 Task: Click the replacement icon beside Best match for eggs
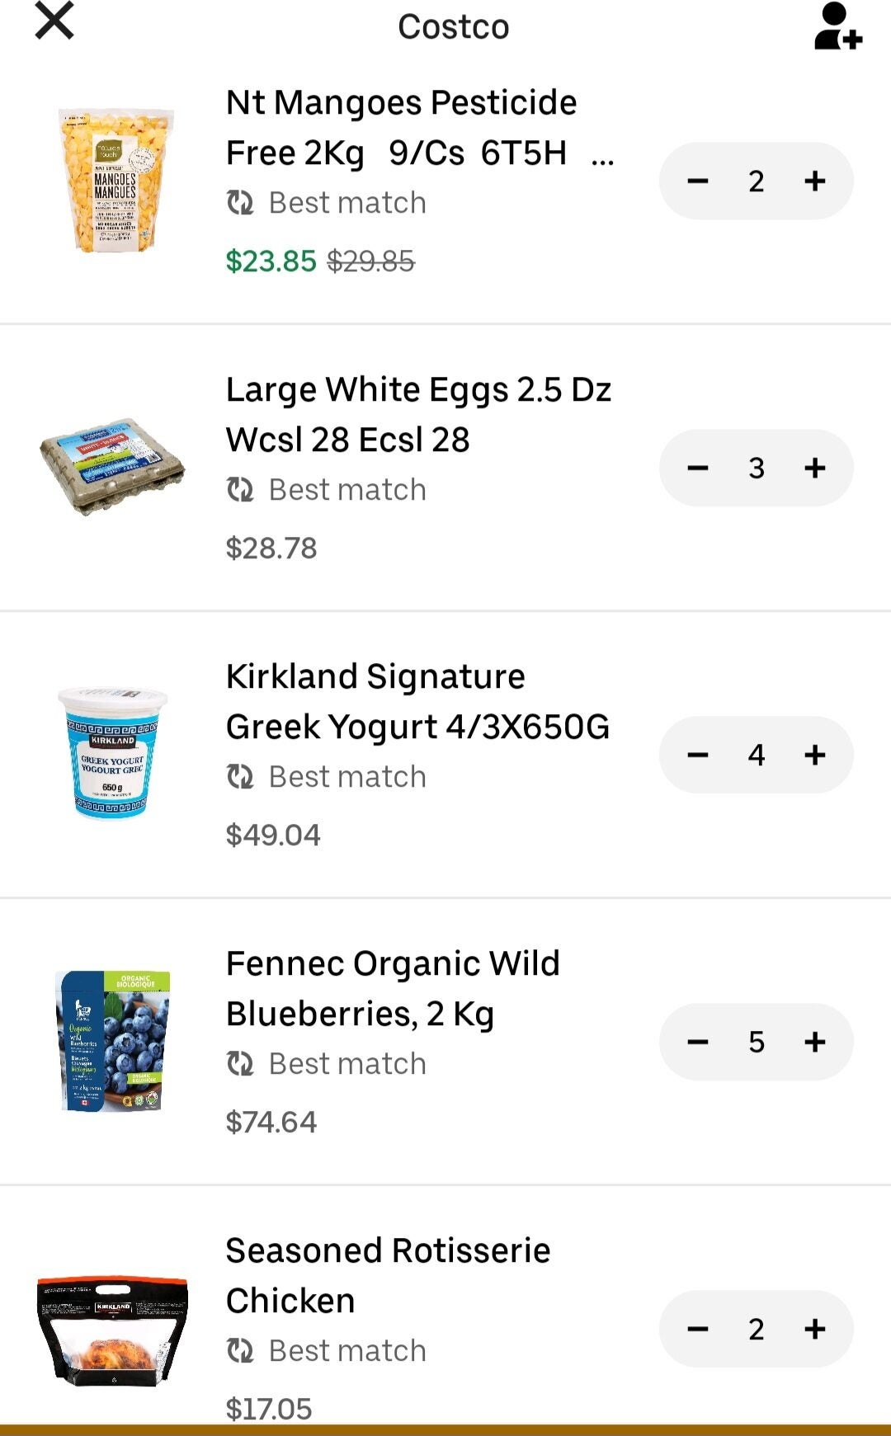(x=242, y=489)
